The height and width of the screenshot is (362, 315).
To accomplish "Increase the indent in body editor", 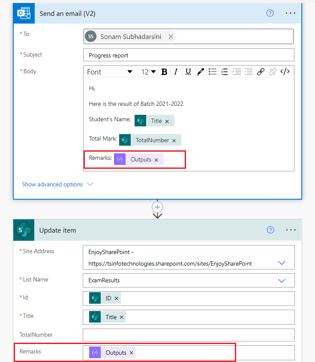I will coord(237,72).
